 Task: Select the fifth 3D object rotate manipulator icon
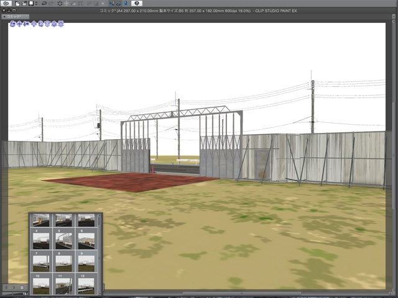pos(40,24)
